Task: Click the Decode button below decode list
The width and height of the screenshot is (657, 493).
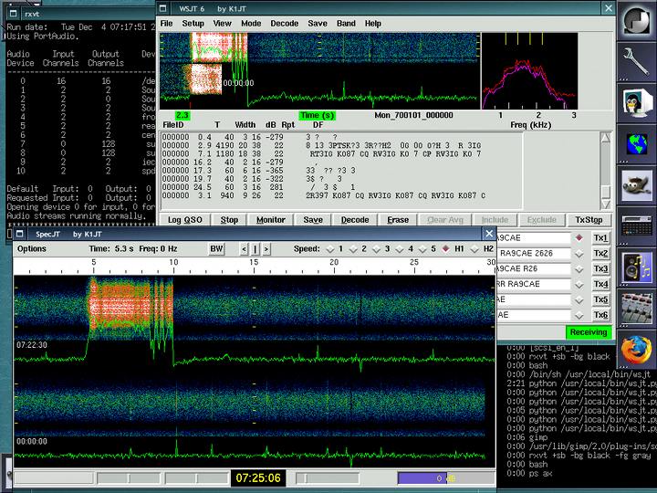Action: click(355, 220)
